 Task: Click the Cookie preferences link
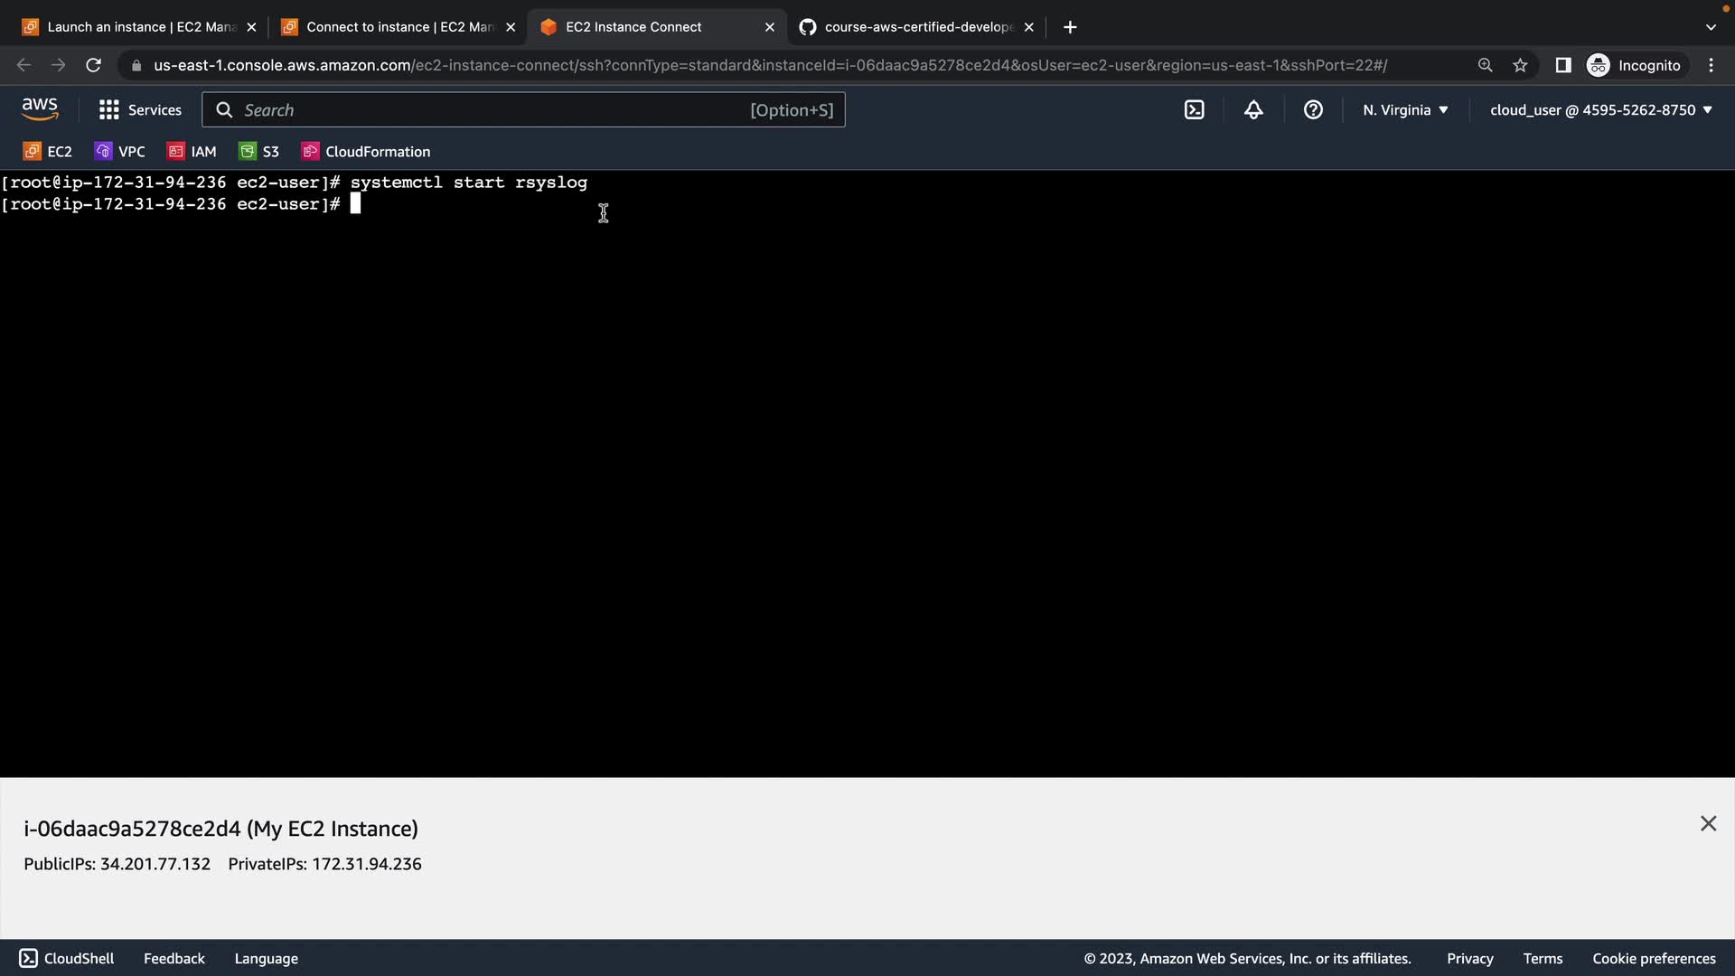1653,959
